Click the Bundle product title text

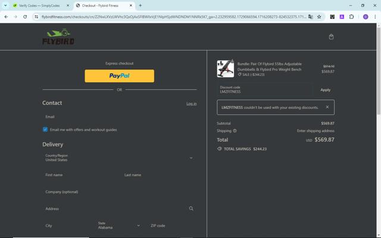270,67
